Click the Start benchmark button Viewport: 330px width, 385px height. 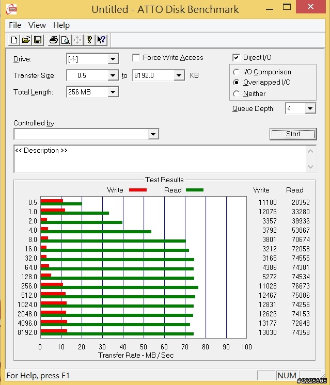click(293, 134)
